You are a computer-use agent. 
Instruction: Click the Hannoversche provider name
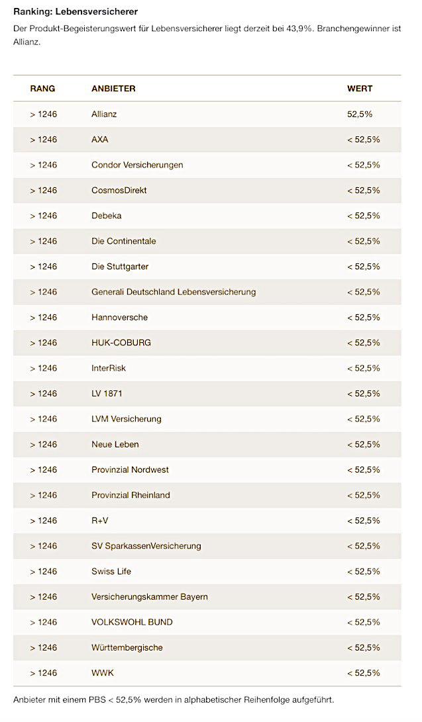120,318
